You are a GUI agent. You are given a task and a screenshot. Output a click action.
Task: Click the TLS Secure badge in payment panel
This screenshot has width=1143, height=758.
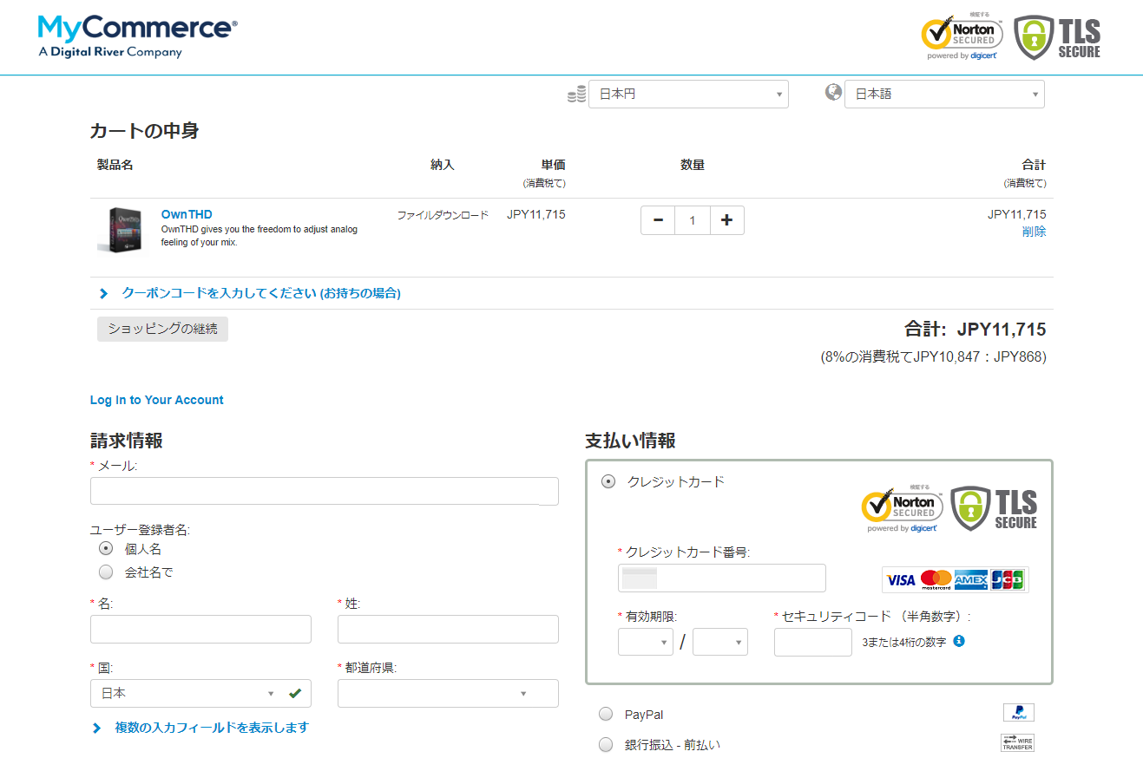995,508
